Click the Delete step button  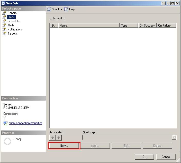coord(157,146)
